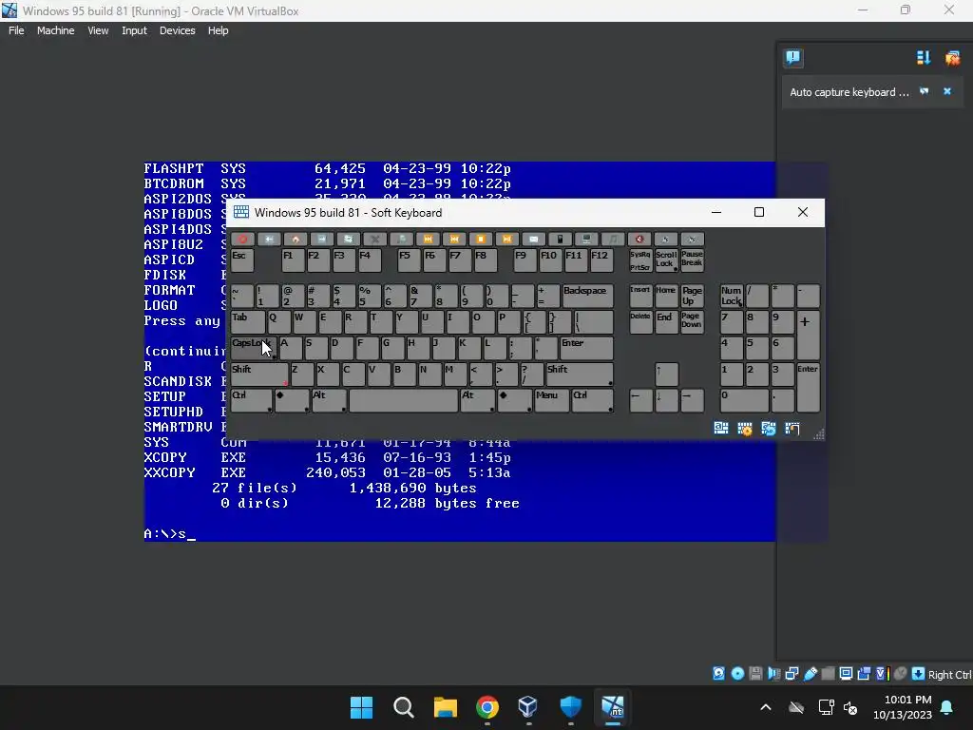Click the My Computer multimedia key
This screenshot has width=973, height=730.
(x=586, y=239)
